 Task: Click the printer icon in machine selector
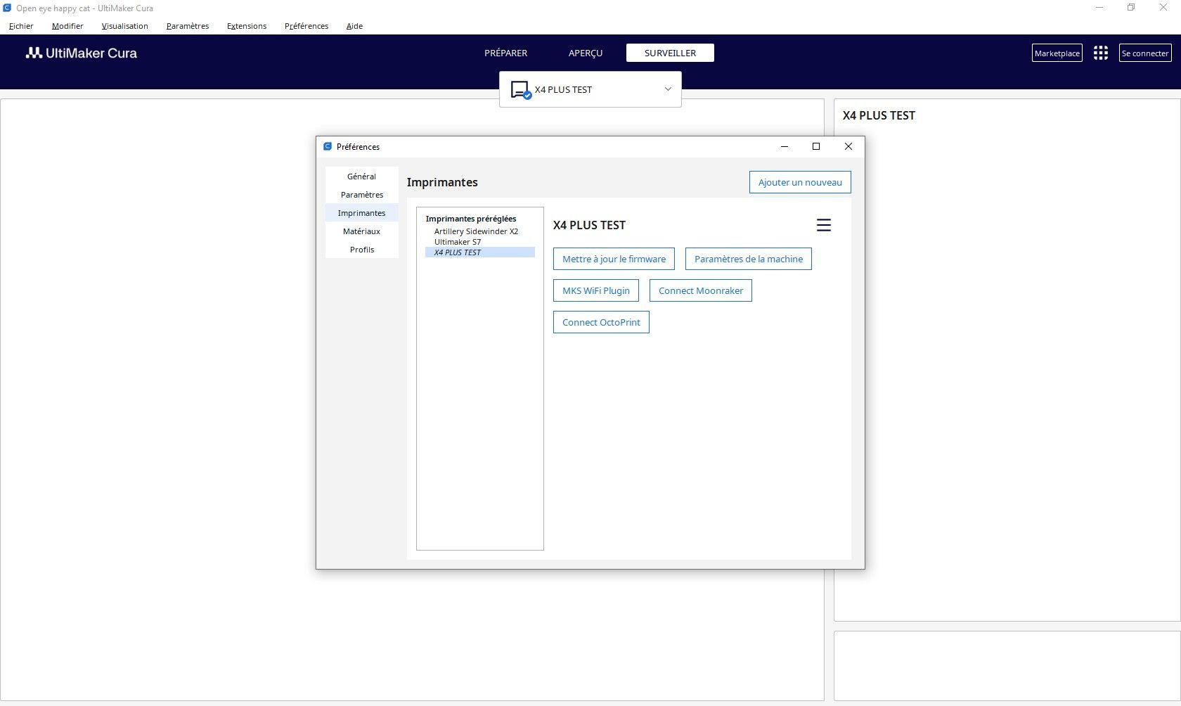pos(520,90)
